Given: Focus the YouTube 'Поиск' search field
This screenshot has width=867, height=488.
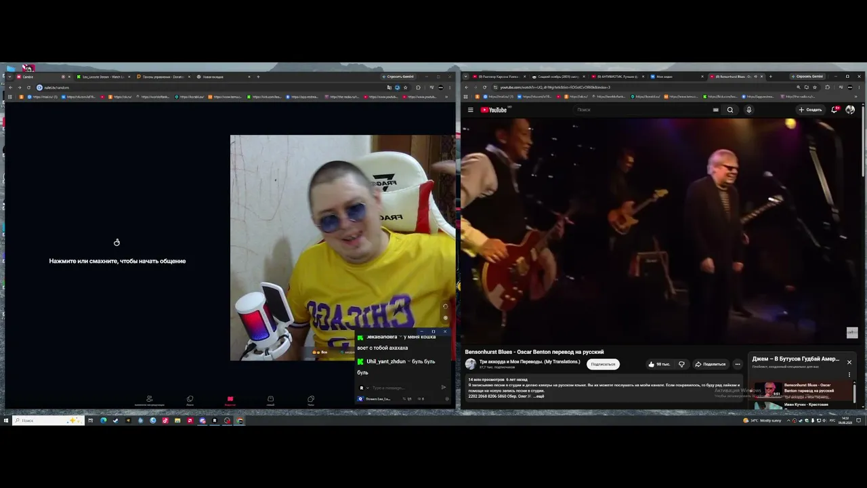Looking at the screenshot, I should (643, 110).
